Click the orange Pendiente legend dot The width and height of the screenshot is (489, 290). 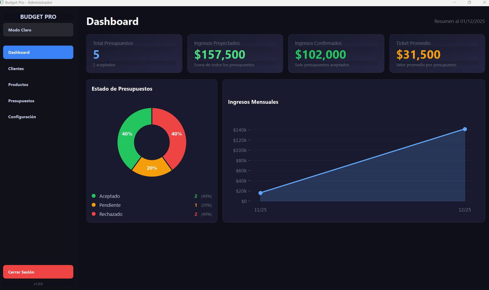pyautogui.click(x=94, y=205)
